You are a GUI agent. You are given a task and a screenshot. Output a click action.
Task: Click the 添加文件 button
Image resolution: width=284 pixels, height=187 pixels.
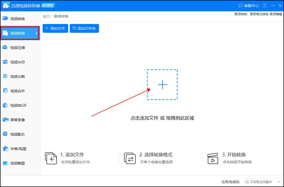55,28
